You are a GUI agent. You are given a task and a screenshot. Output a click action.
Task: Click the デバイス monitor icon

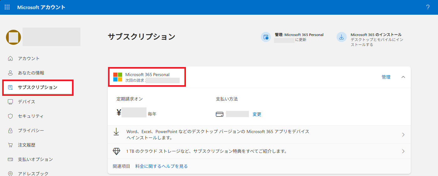10,102
